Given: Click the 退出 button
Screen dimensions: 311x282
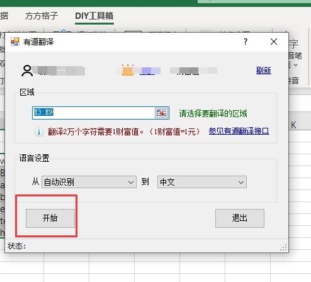Looking at the screenshot, I should (240, 218).
